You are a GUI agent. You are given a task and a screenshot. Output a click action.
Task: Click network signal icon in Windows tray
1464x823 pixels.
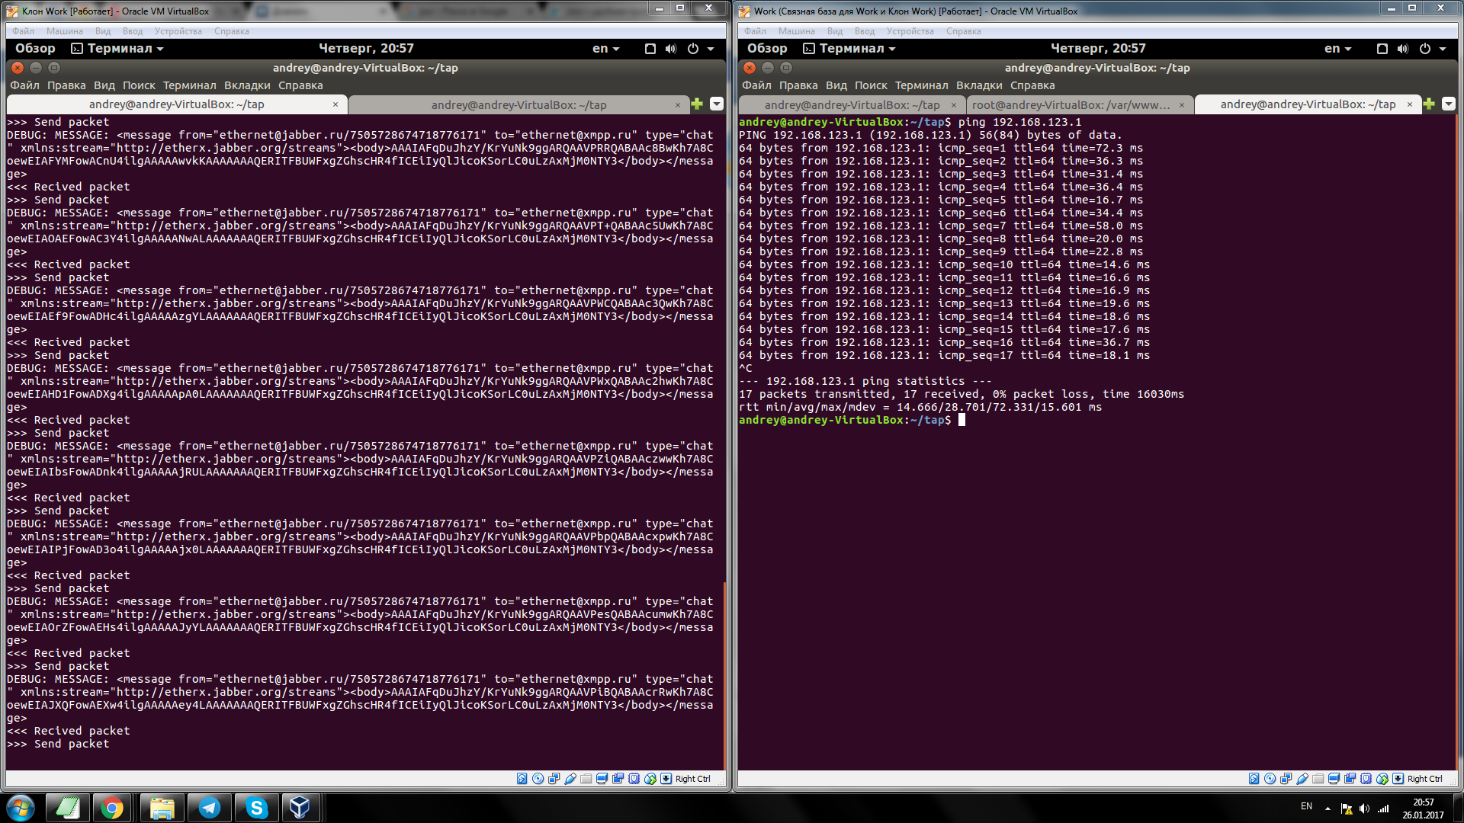coord(1383,809)
